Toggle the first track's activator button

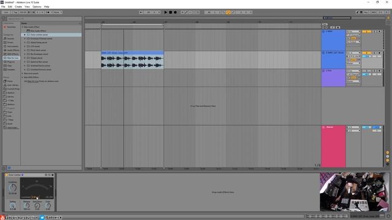click(366, 32)
